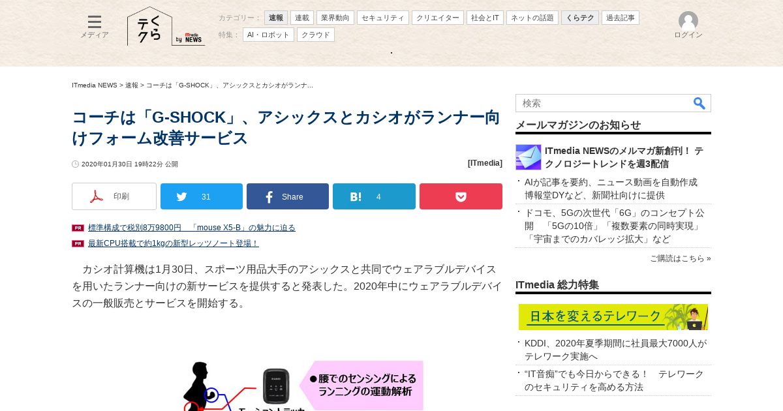Click the mail magazine envelope icon
783x411 pixels.
point(529,157)
